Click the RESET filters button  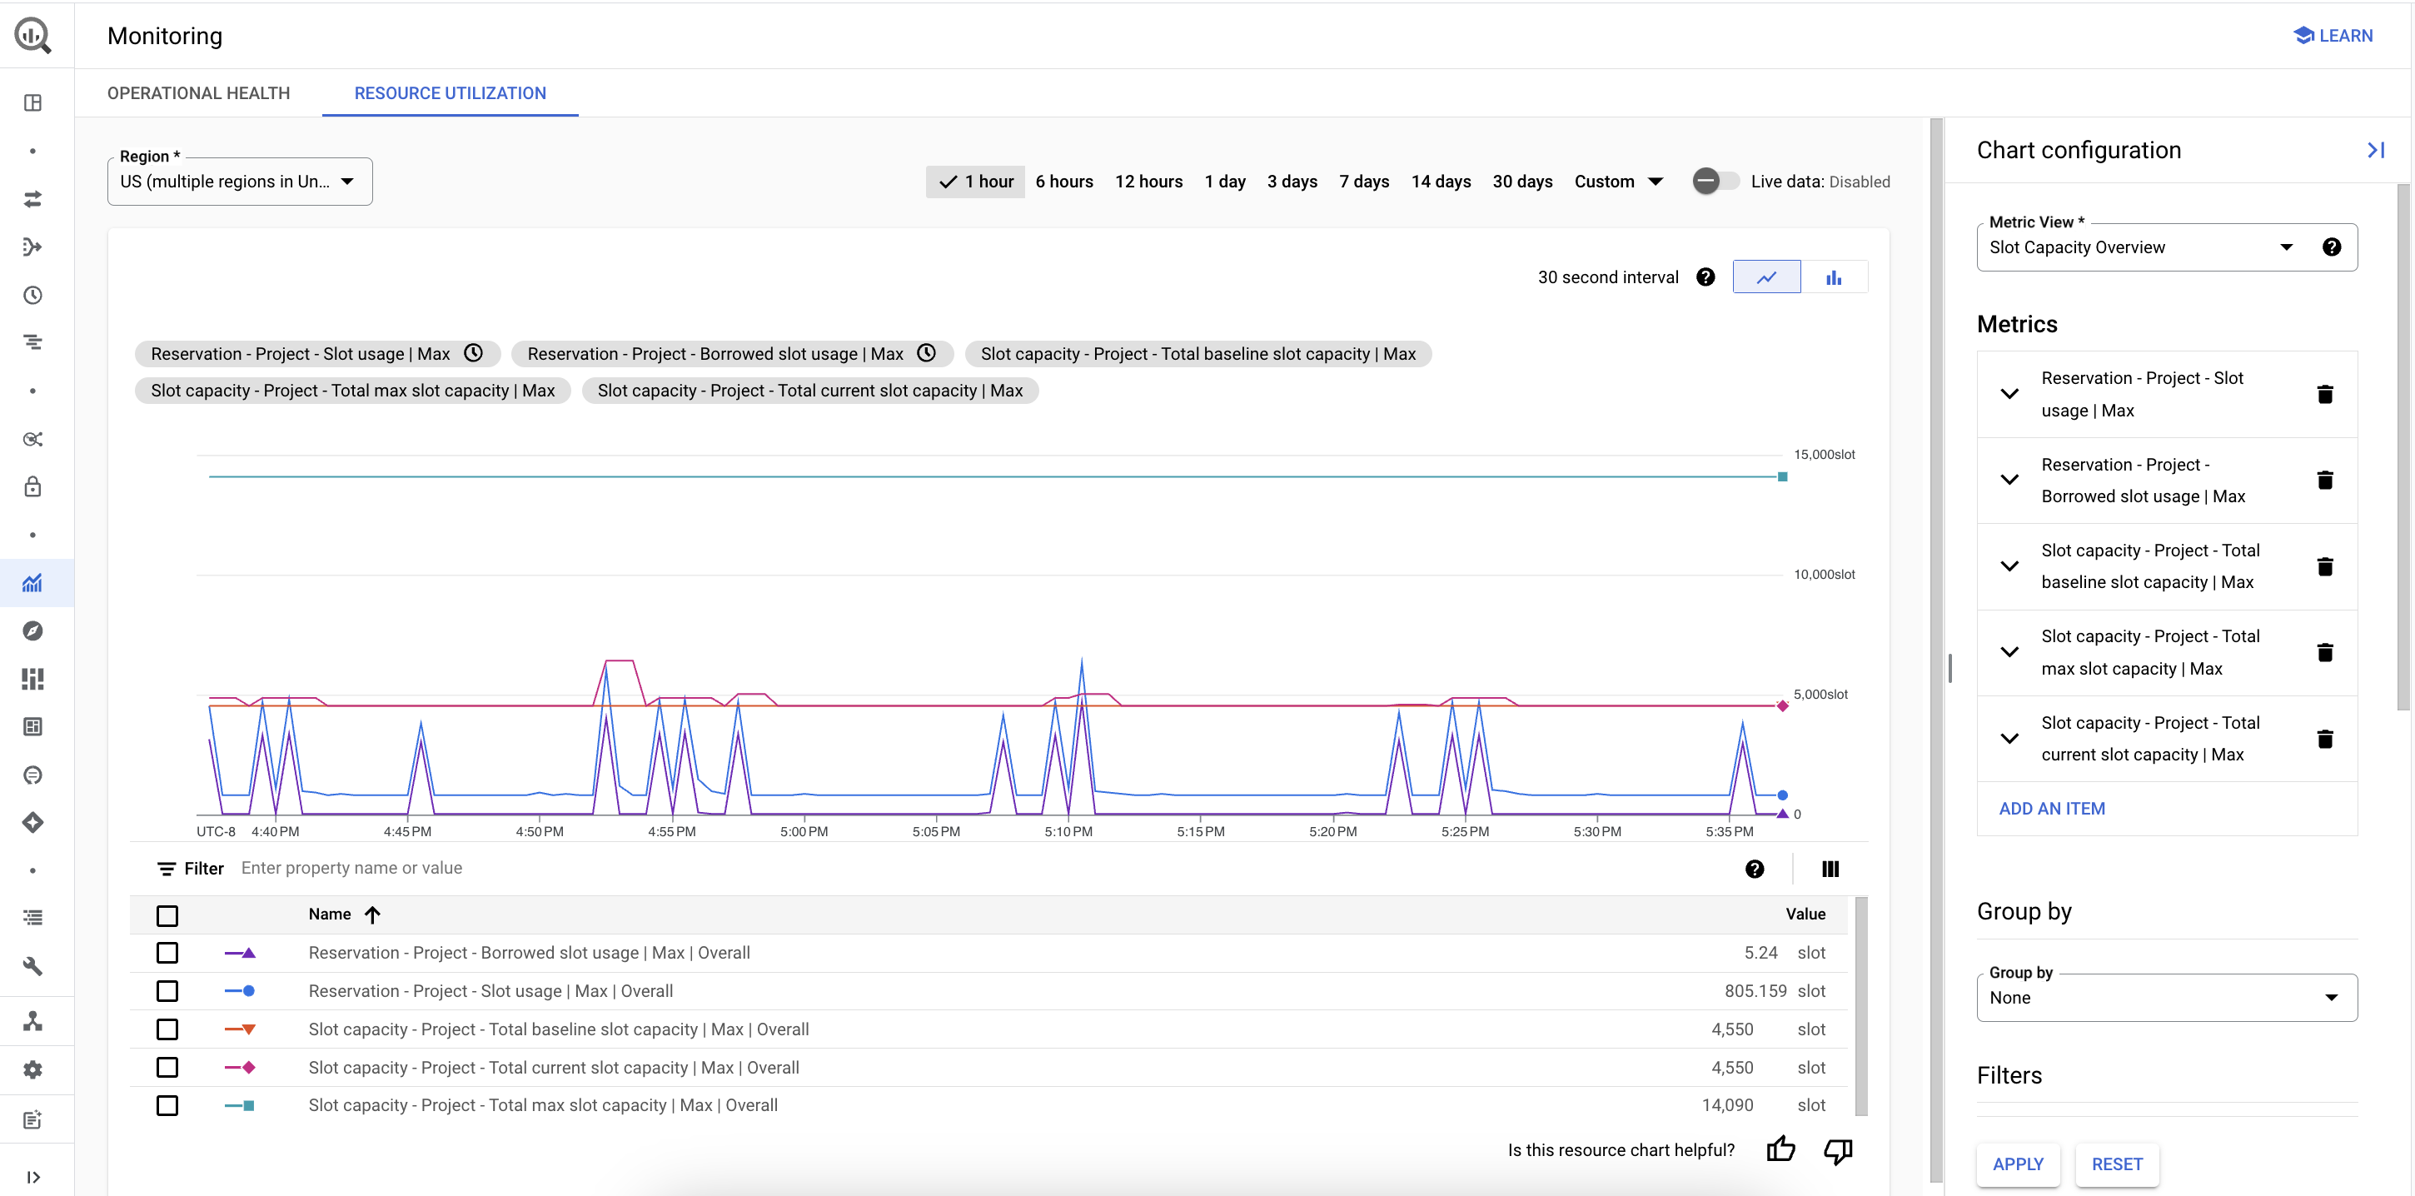[x=2116, y=1164]
